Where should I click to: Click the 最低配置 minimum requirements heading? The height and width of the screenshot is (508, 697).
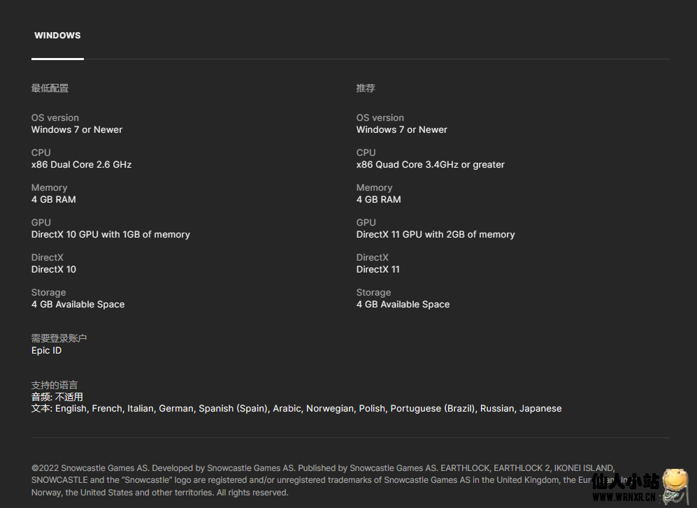tap(50, 88)
